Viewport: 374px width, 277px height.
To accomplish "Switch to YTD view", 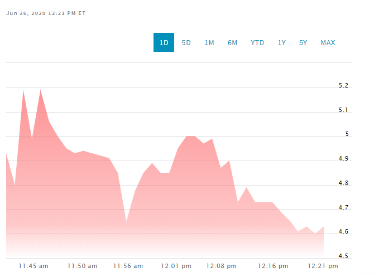I will tap(257, 42).
